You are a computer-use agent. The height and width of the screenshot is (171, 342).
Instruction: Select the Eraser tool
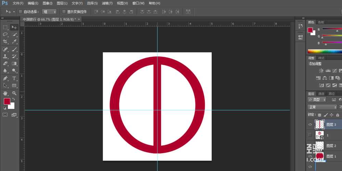[5, 63]
